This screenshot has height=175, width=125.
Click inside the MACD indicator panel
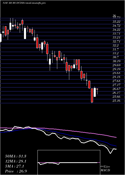click(69, 162)
